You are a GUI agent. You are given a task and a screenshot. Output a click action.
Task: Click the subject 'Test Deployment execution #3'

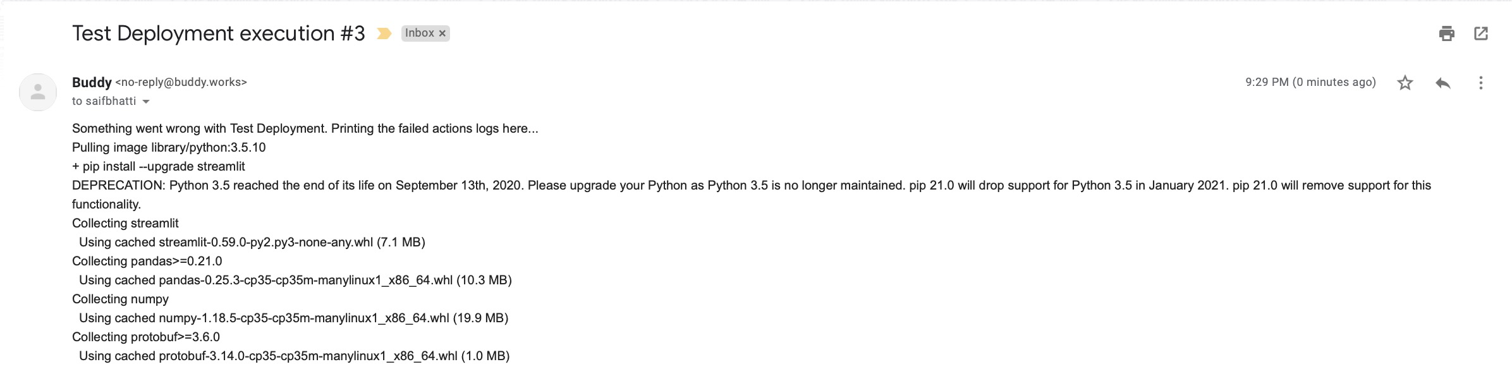(219, 33)
